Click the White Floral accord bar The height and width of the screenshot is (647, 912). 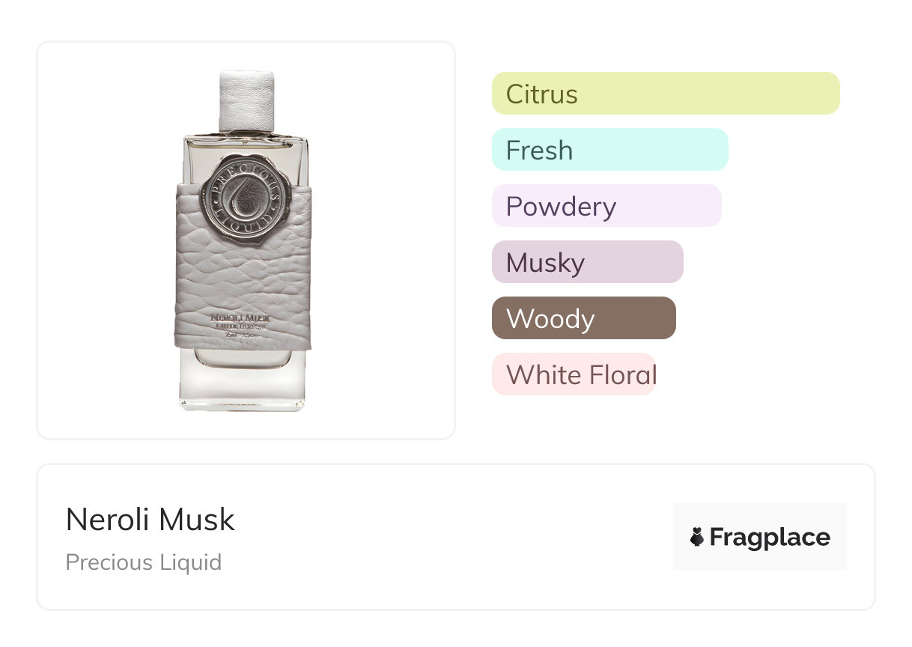[574, 374]
